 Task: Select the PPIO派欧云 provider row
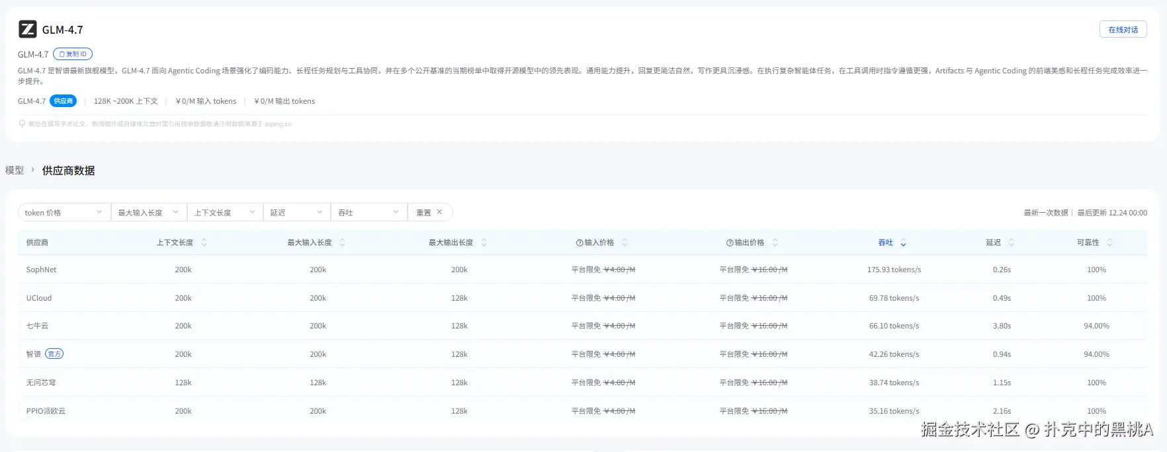point(582,411)
